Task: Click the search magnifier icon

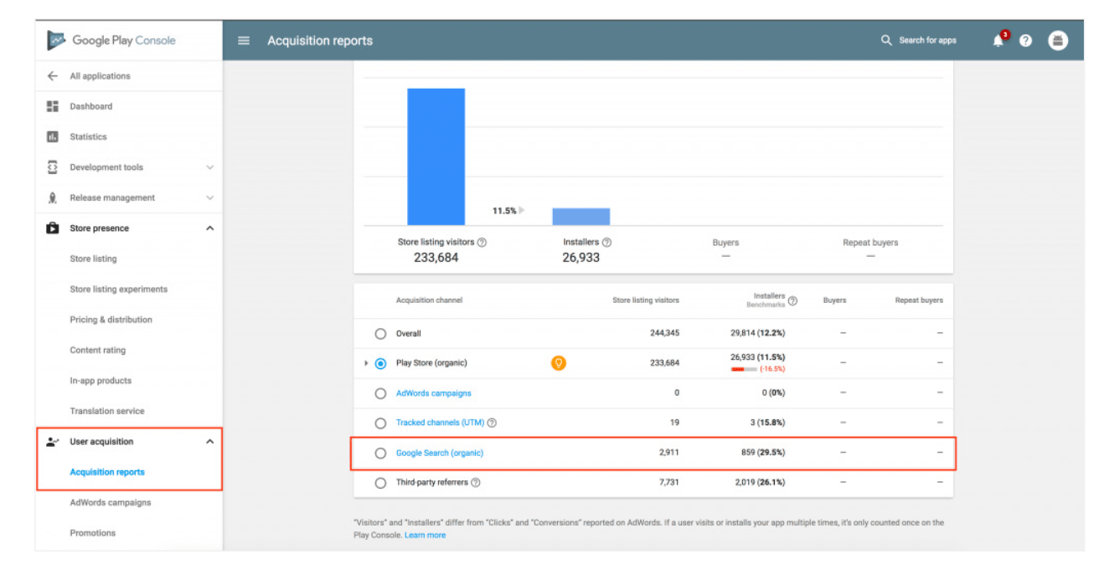Action: [x=886, y=40]
